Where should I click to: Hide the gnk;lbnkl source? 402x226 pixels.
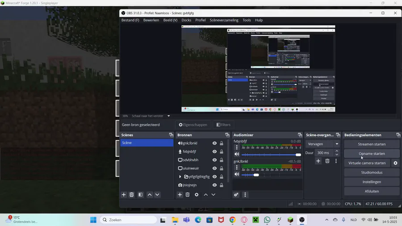click(214, 143)
